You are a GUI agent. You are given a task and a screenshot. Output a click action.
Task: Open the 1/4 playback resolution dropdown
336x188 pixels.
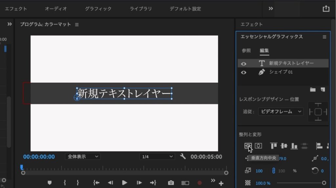pos(157,157)
